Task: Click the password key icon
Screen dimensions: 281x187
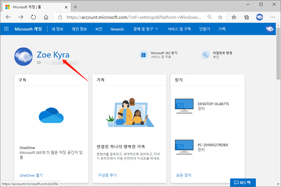Action: (x=205, y=55)
